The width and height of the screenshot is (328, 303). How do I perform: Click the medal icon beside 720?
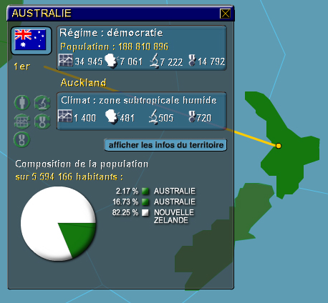tap(192, 116)
